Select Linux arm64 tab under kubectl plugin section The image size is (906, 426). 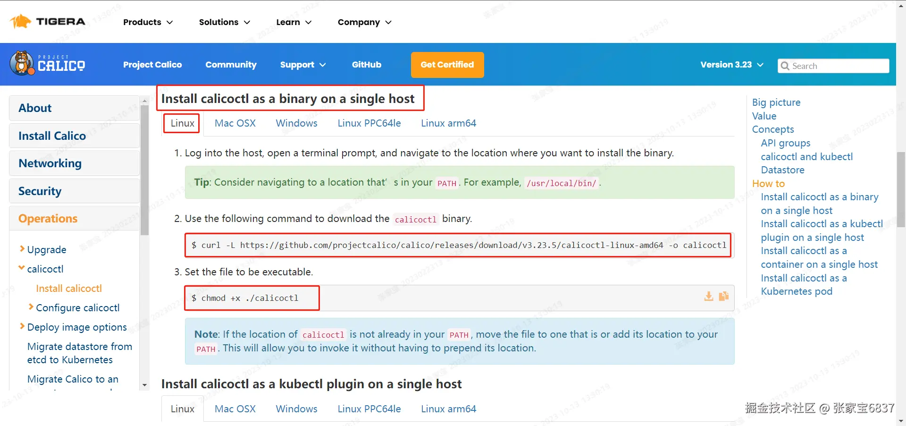point(448,409)
